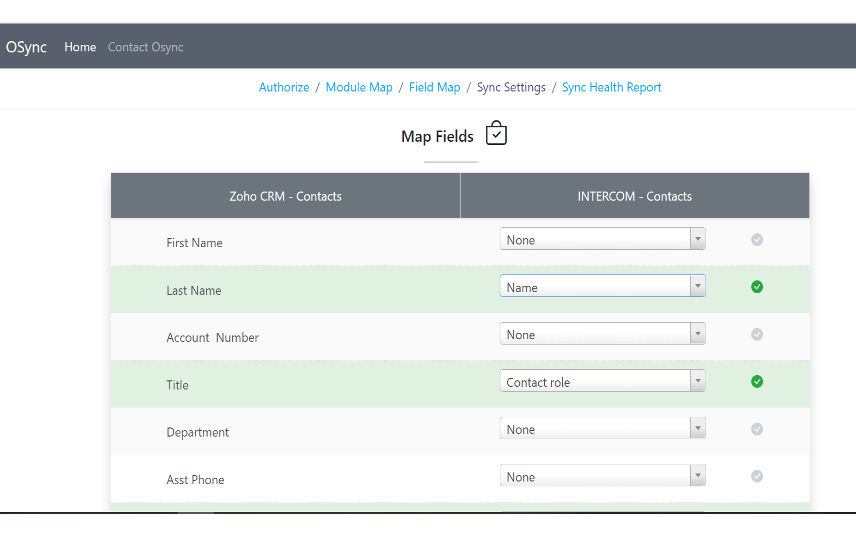The image size is (856, 535).
Task: Click the green check icon for Last Name
Action: [756, 287]
